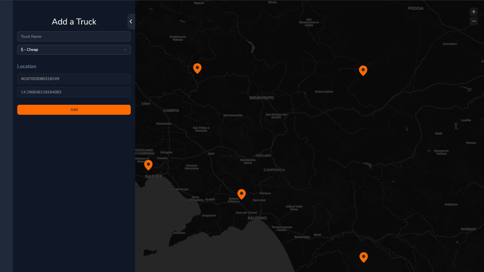The height and width of the screenshot is (272, 484).
Task: Click the longitude field showing 14.296646118164062
Action: pos(74,92)
